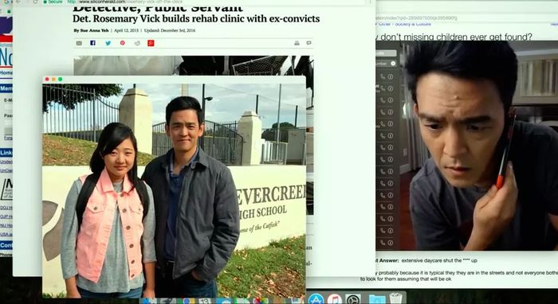
Task: Open the Home tab on left website
Action: pos(6,72)
